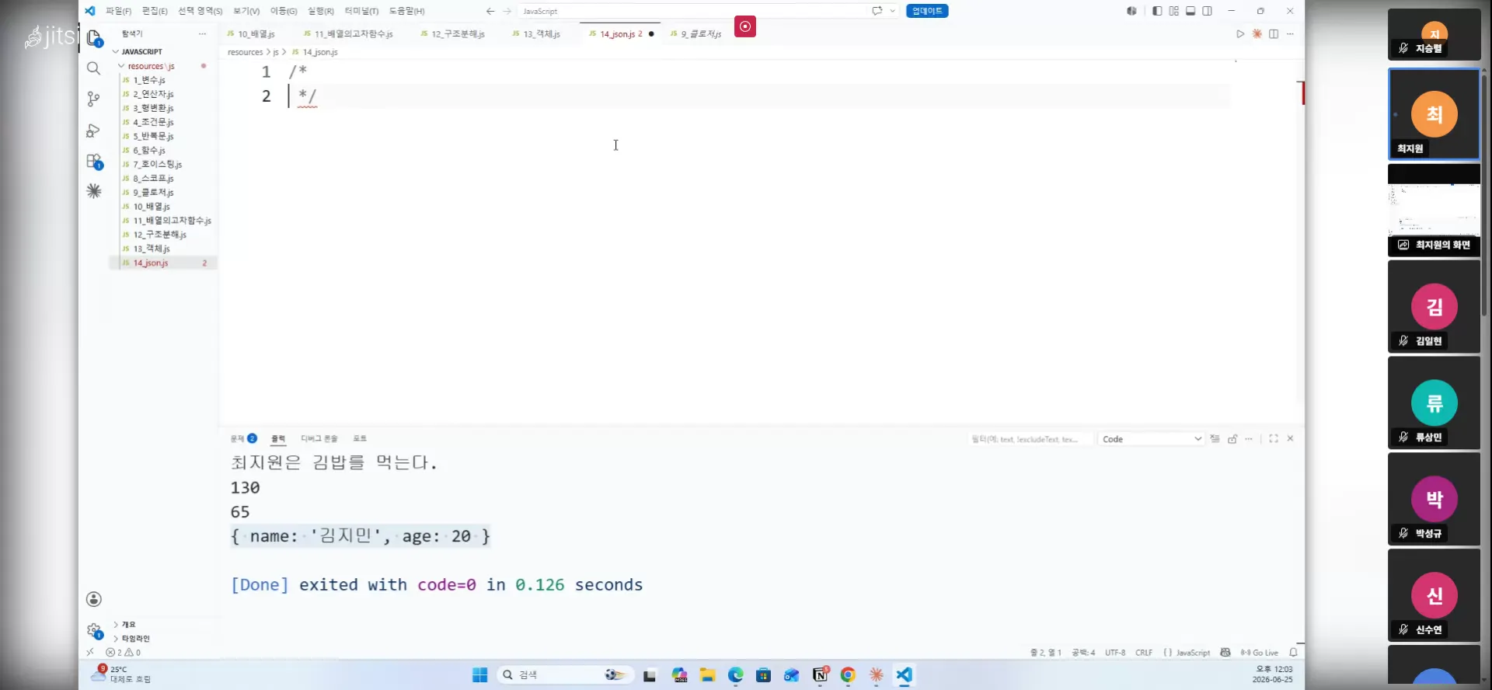Viewport: 1492px width, 690px height.
Task: Open customize layout icon
Action: (x=1173, y=11)
